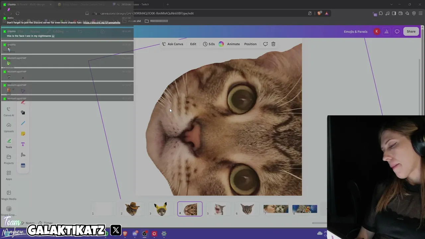Open a new browser tab
The width and height of the screenshot is (425, 239).
tap(168, 4)
